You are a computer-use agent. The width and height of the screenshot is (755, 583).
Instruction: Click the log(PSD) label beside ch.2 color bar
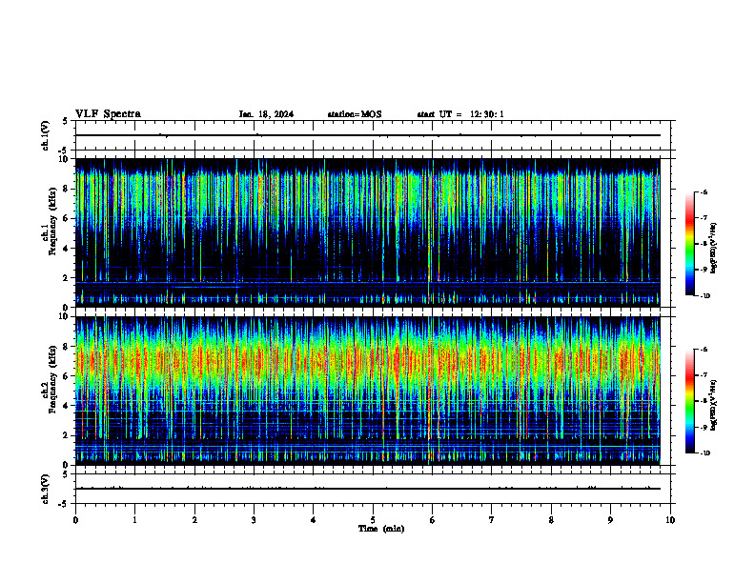(x=714, y=405)
